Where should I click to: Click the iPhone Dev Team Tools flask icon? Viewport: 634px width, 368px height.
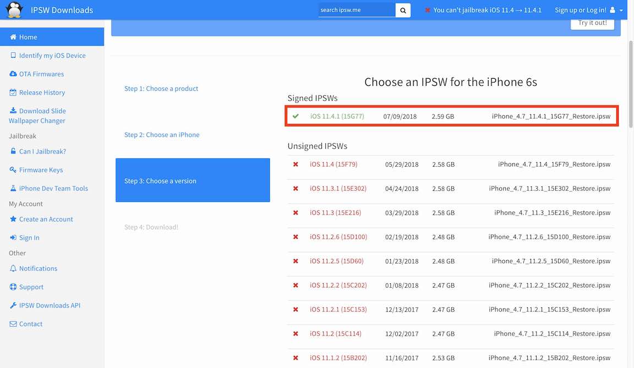click(x=13, y=188)
